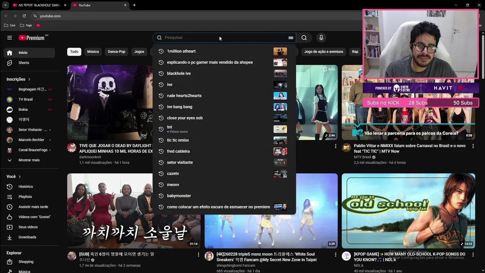485x273 pixels.
Task: Select the Jogos filter chip
Action: 139,52
